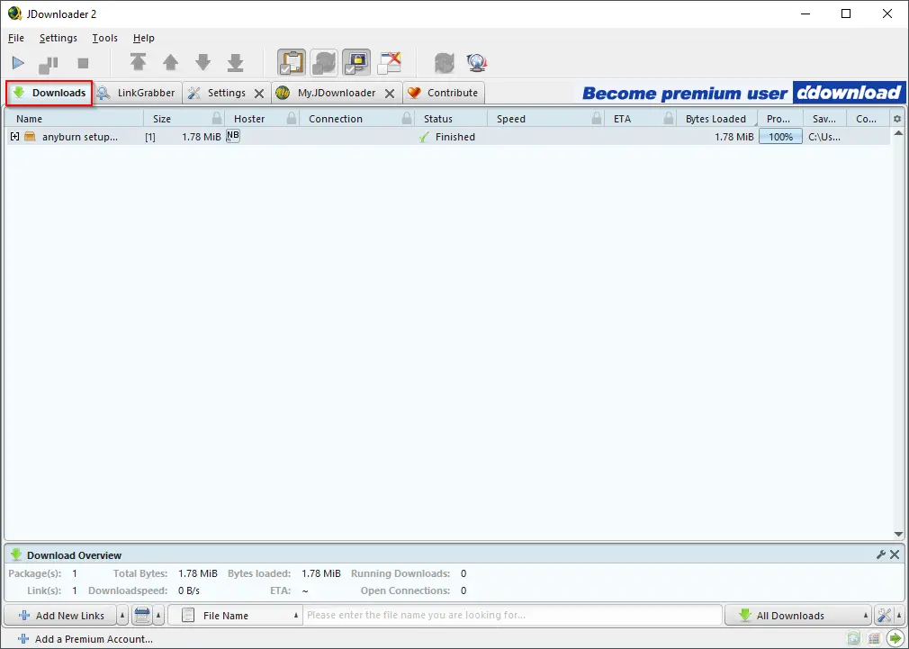Click the reconnect now toolbar icon
Screen dimensions: 909x649
point(445,63)
